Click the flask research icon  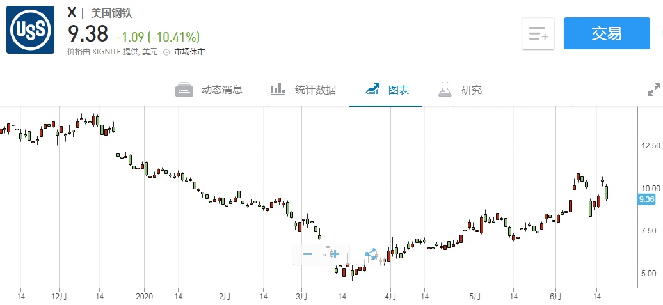click(445, 90)
